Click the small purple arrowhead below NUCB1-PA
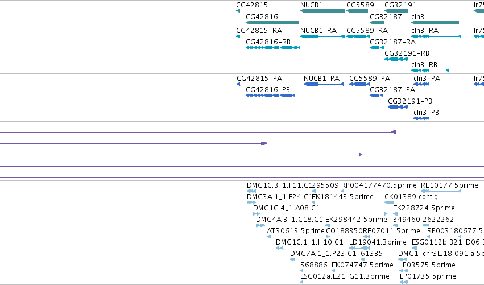The image size is (484, 285). (x=361, y=155)
